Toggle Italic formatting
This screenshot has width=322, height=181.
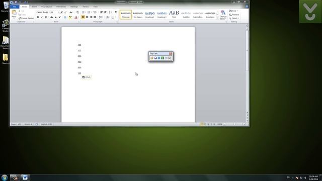pyautogui.click(x=42, y=17)
